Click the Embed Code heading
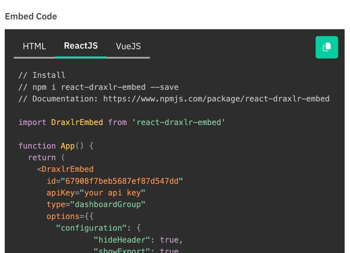This screenshot has height=253, width=350. pos(31,16)
